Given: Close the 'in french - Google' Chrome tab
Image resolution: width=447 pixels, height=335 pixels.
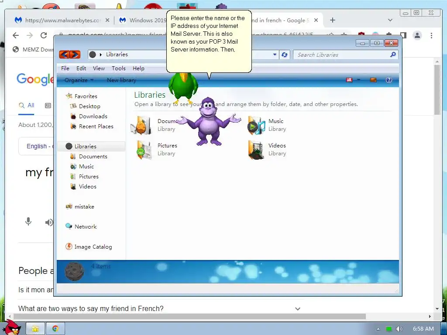Looking at the screenshot, I should (316, 20).
